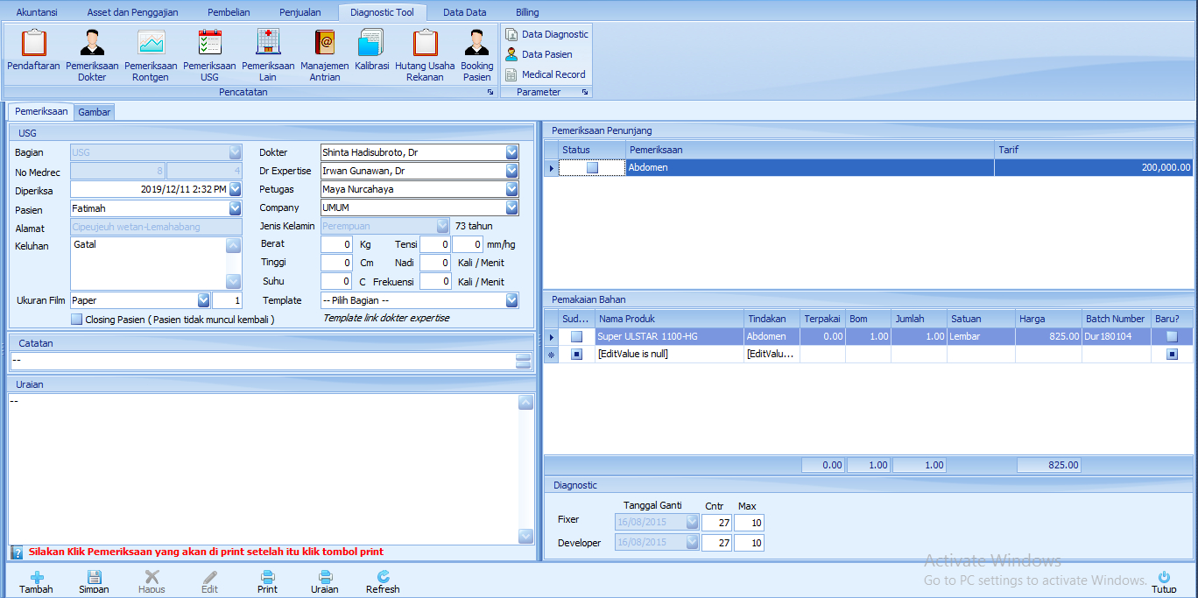Open Manajemen Antrian queue icon
This screenshot has width=1198, height=598.
pyautogui.click(x=325, y=43)
